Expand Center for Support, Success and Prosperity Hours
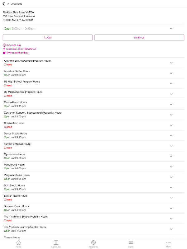 point(171,115)
